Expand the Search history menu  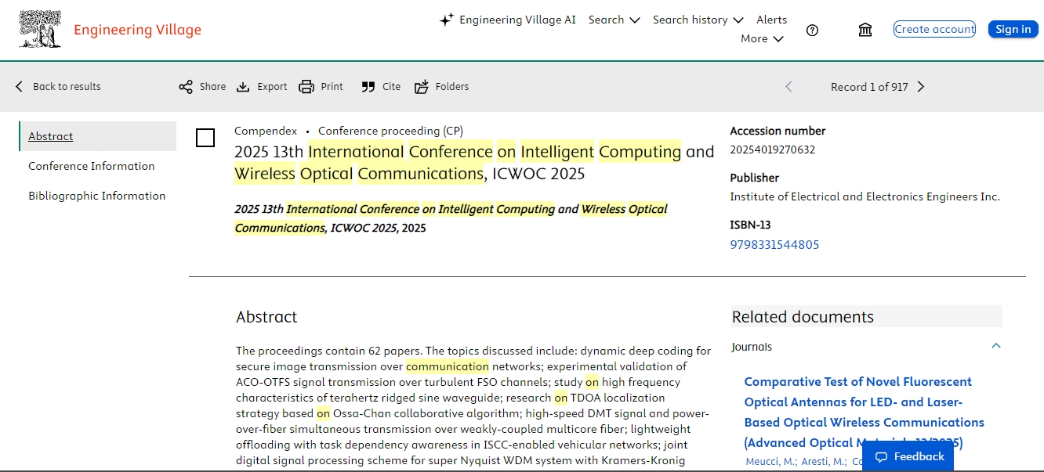tap(698, 20)
